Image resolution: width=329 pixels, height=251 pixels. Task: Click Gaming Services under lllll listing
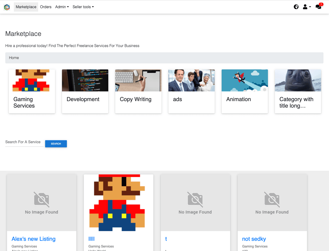point(101,246)
